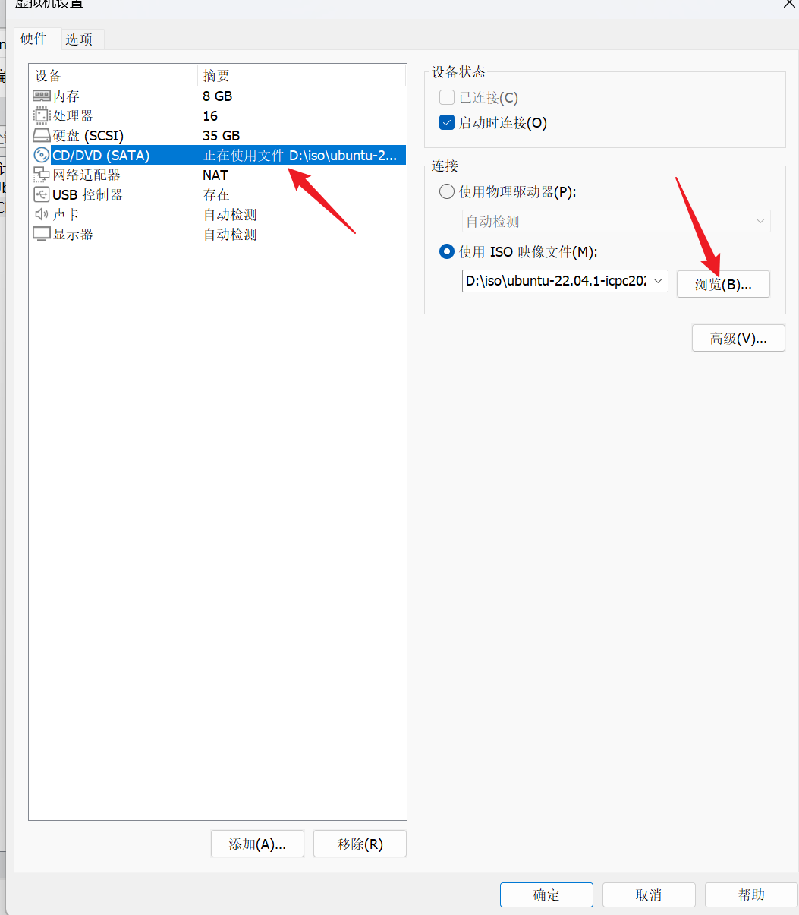This screenshot has height=915, width=799.
Task: Toggle the 启动时连接 checkbox
Action: click(447, 122)
